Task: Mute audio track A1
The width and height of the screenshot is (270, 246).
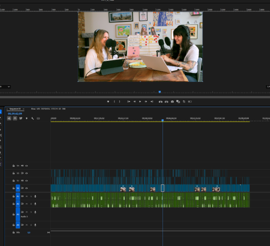Action: [27, 196]
